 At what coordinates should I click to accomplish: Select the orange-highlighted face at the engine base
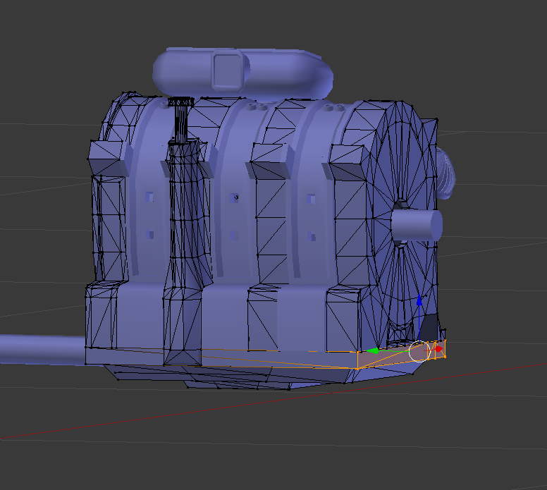pos(401,355)
